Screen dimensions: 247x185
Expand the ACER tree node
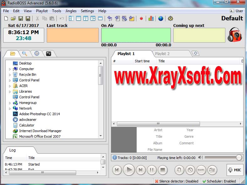pos(10,86)
